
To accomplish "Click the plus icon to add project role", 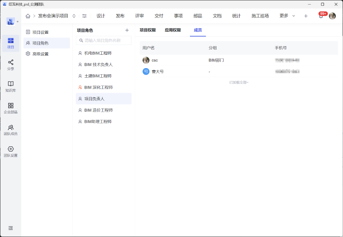I will 127,30.
